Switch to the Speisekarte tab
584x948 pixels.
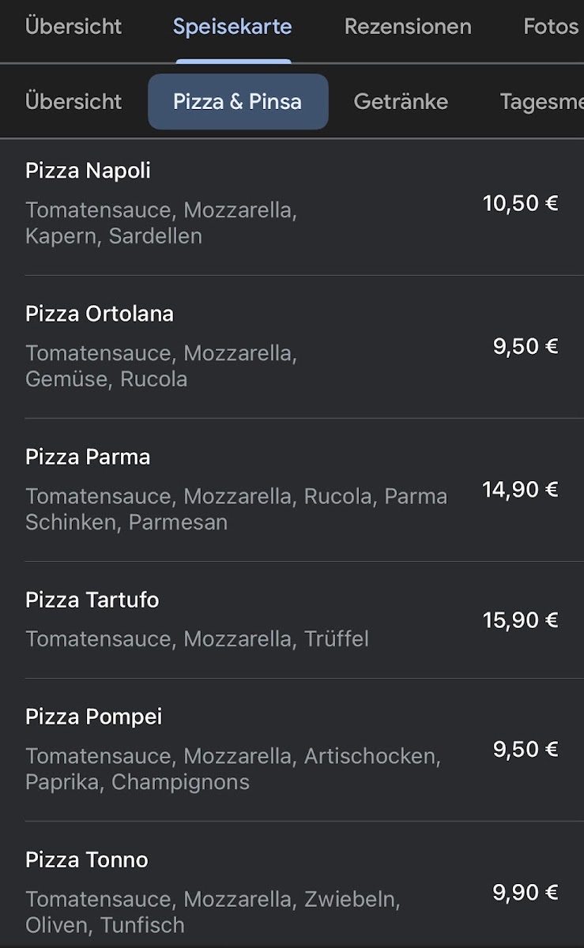(x=232, y=26)
